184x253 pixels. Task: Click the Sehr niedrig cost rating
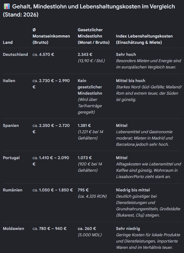(x=128, y=228)
